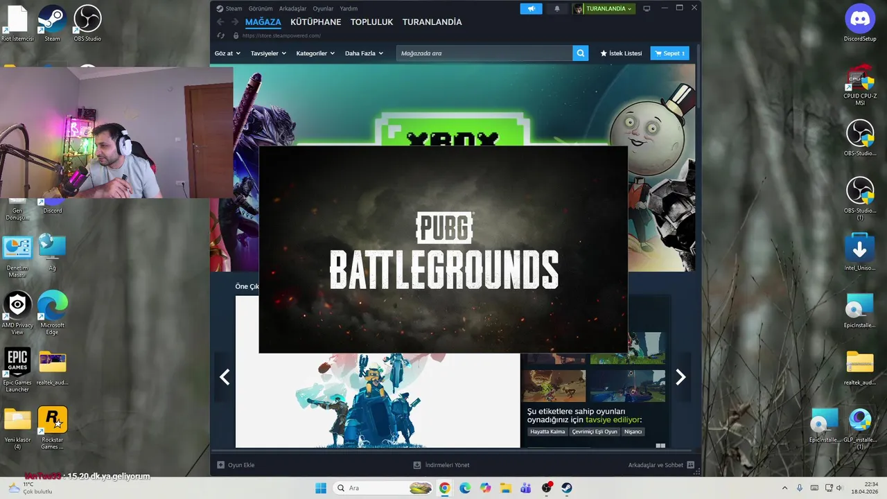This screenshot has width=887, height=499.
Task: Open TURANLANDİA profile tab
Action: click(x=432, y=22)
